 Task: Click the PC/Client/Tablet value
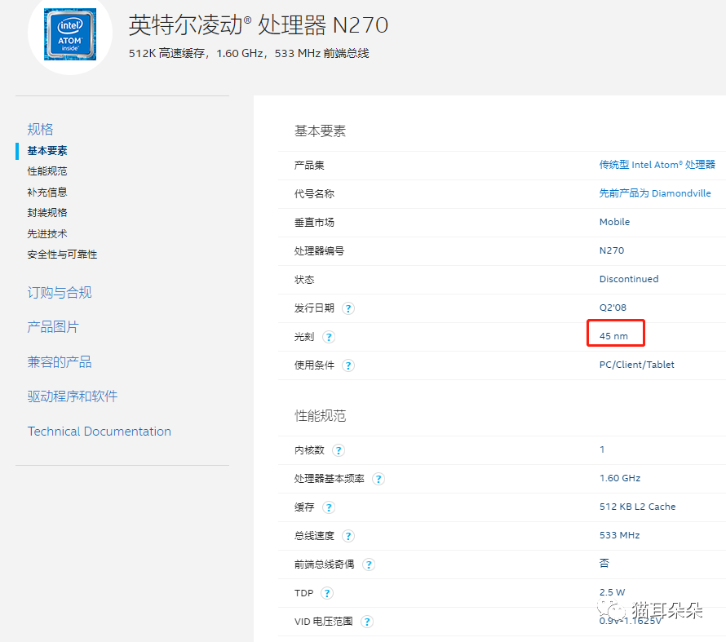(636, 365)
